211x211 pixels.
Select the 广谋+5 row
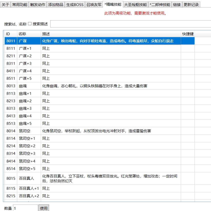(x=99, y=78)
